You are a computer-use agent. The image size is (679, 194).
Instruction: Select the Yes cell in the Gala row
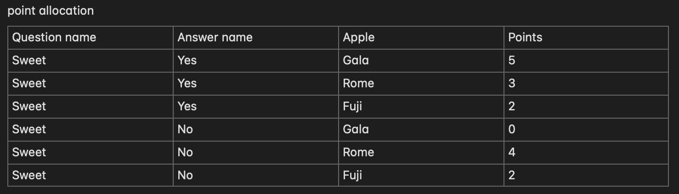tap(187, 60)
